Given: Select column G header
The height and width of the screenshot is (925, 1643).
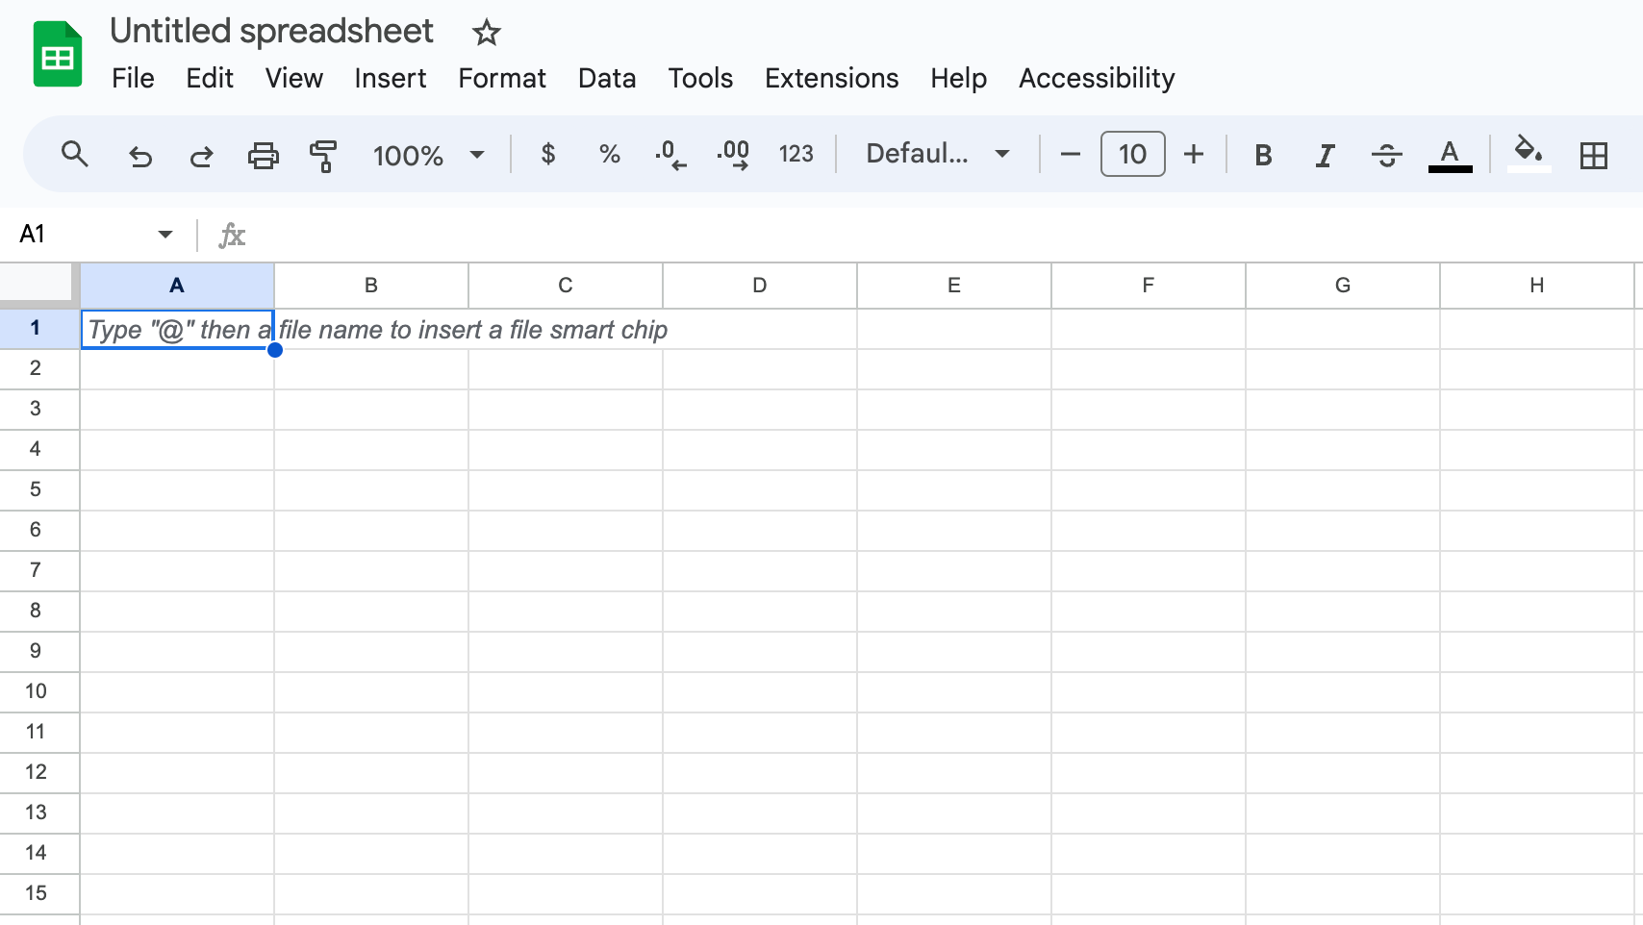Looking at the screenshot, I should pyautogui.click(x=1343, y=286).
